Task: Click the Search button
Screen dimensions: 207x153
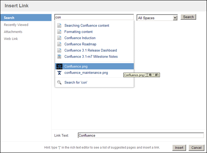Action: pyautogui.click(x=188, y=17)
